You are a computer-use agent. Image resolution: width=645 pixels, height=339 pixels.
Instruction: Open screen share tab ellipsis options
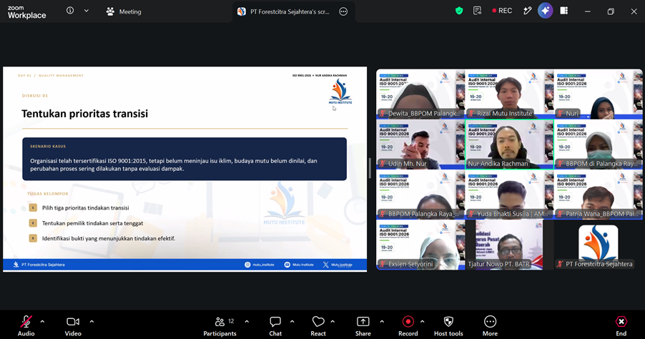(343, 11)
